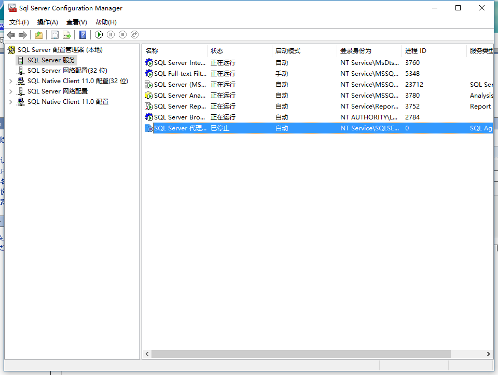Click the scroll right arrow of services list
This screenshot has height=375, width=498.
coord(489,354)
